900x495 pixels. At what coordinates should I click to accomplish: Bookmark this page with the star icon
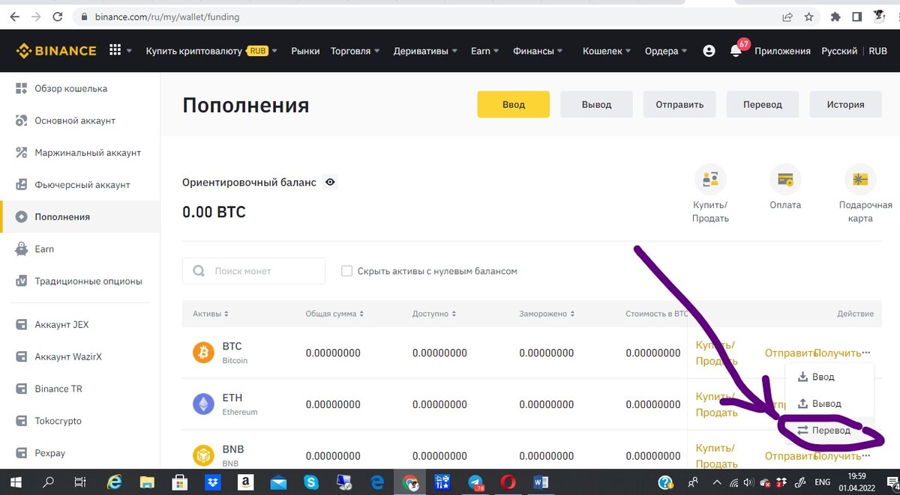[x=808, y=16]
